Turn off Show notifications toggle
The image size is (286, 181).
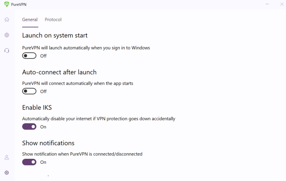point(29,162)
